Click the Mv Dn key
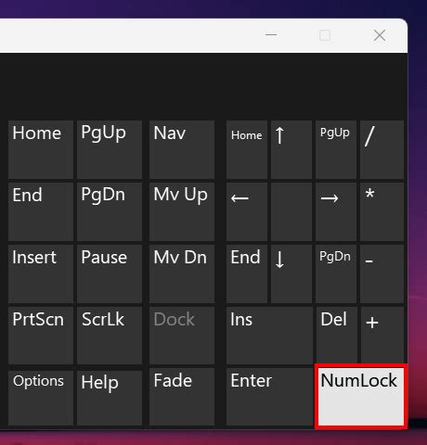427x445 pixels. (x=182, y=273)
